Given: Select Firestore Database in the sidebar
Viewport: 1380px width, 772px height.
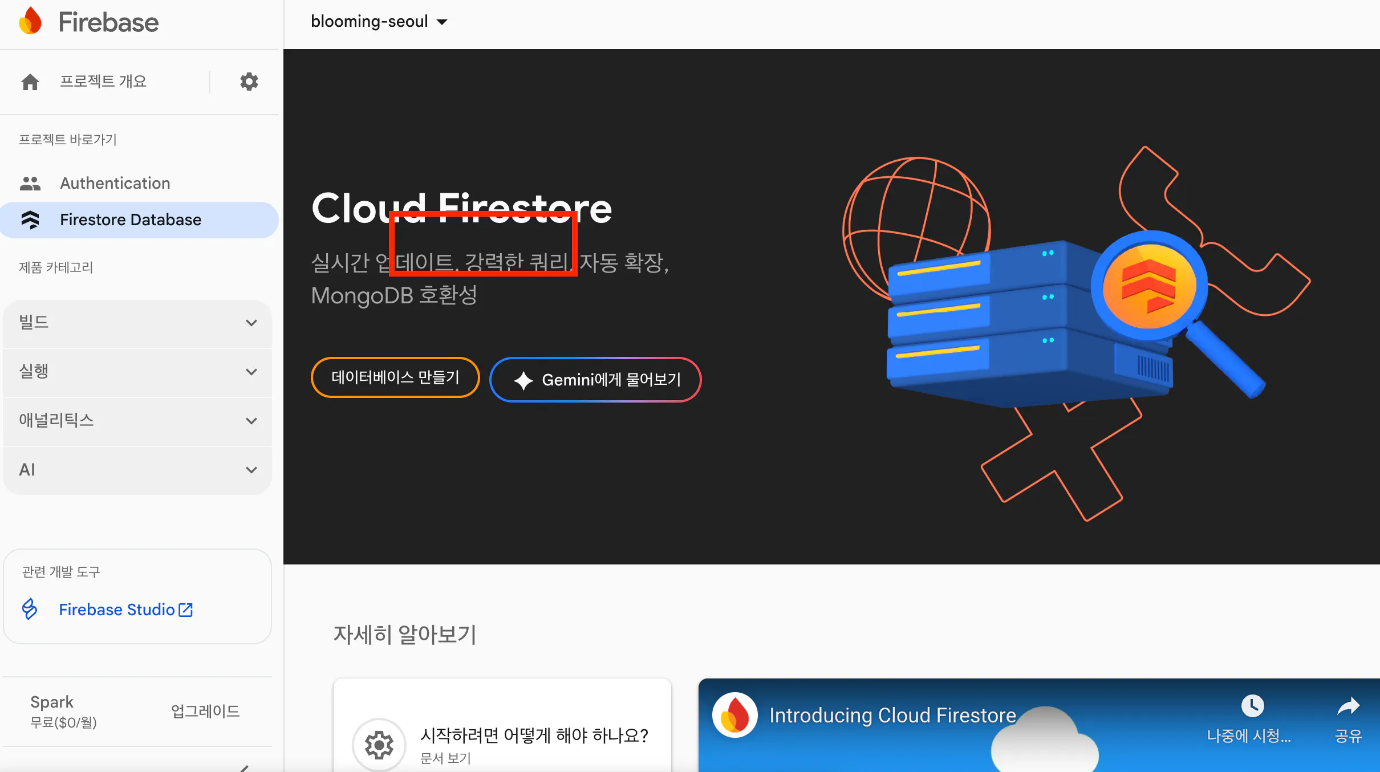Looking at the screenshot, I should (131, 220).
